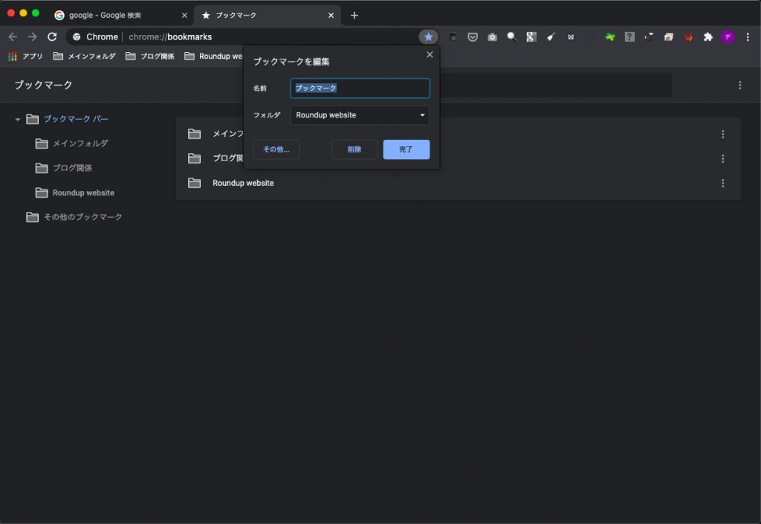Open a new tab with the plus button
Screen dimensions: 761x524
pos(354,16)
